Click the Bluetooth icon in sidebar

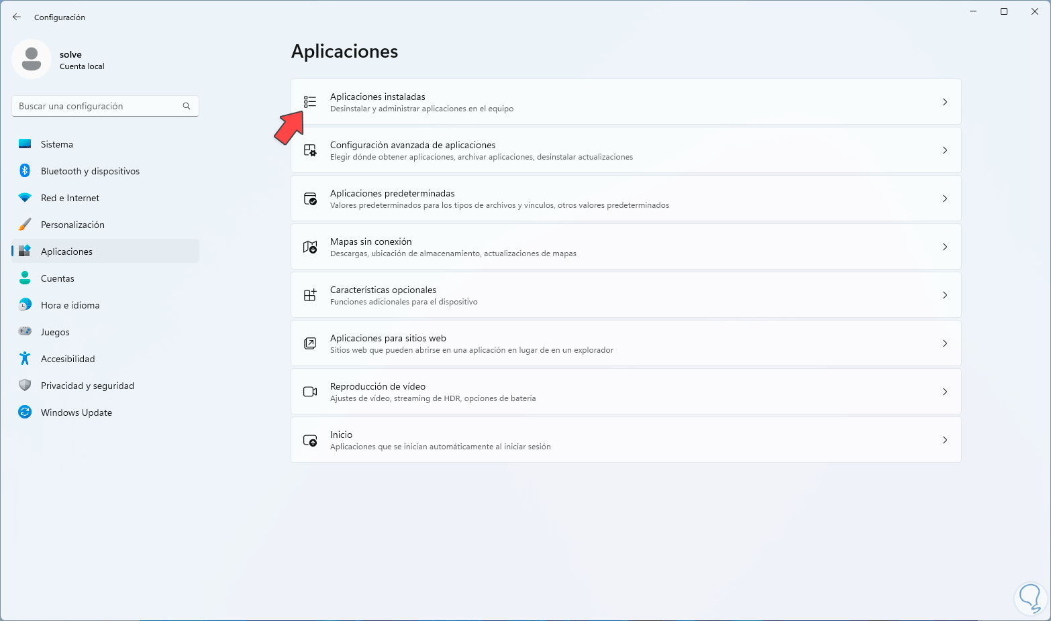point(25,171)
